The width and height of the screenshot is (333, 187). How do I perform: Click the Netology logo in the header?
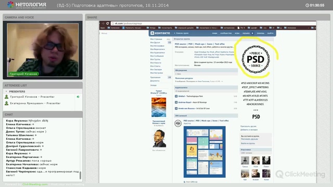[x=27, y=5]
